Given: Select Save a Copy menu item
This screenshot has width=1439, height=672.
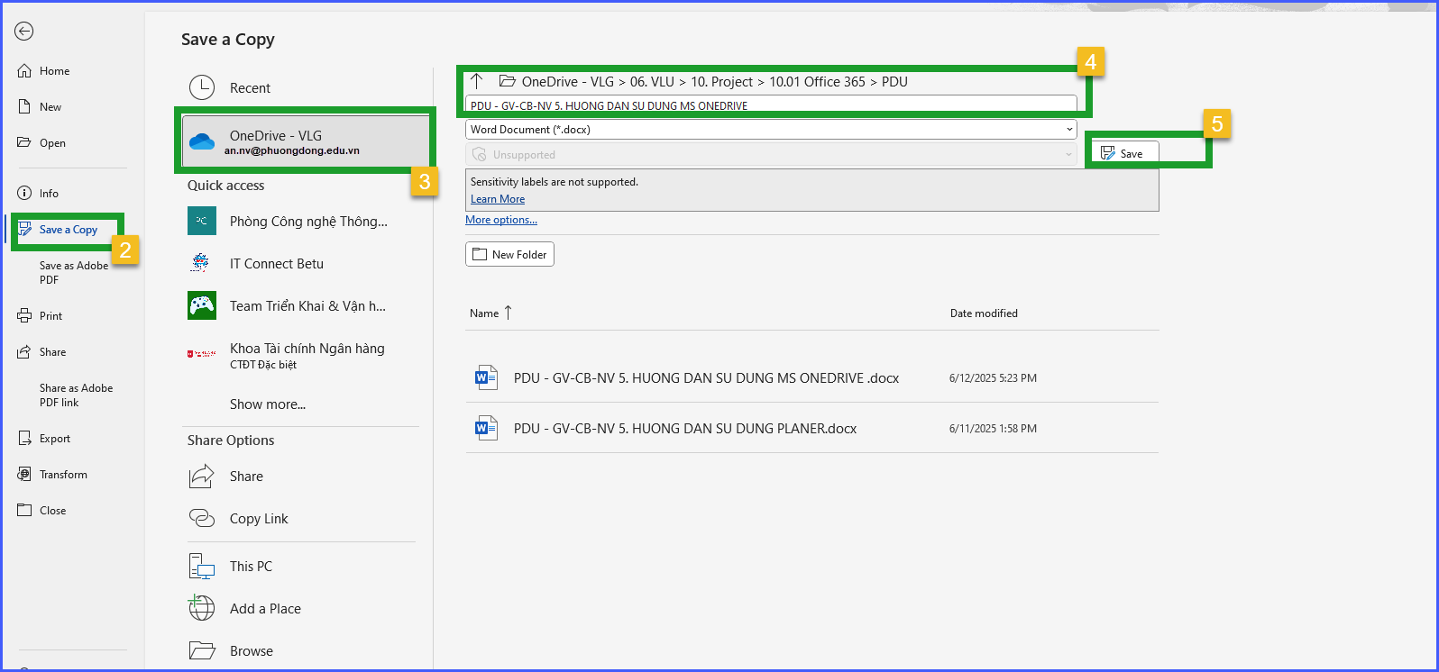Looking at the screenshot, I should (68, 230).
